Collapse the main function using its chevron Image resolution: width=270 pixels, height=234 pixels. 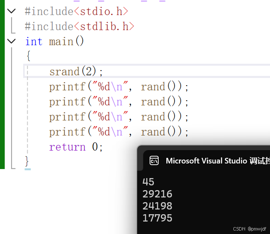point(12,41)
